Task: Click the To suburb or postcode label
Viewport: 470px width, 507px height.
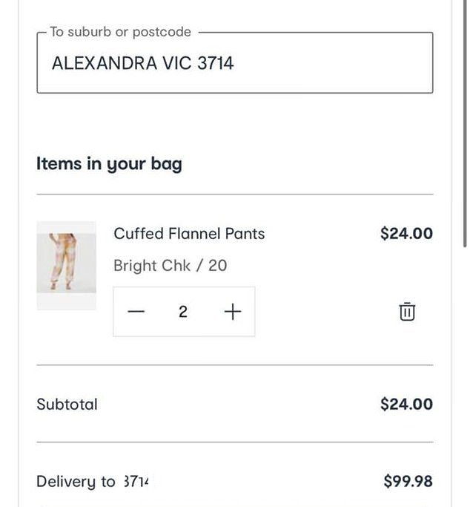Action: (x=120, y=32)
